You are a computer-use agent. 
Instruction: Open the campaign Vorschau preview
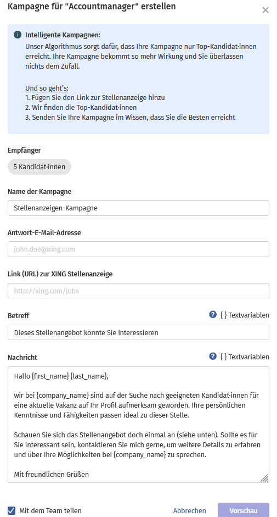click(244, 511)
